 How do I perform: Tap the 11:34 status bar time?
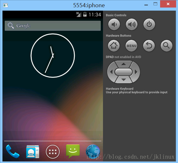pyautogui.click(x=95, y=14)
